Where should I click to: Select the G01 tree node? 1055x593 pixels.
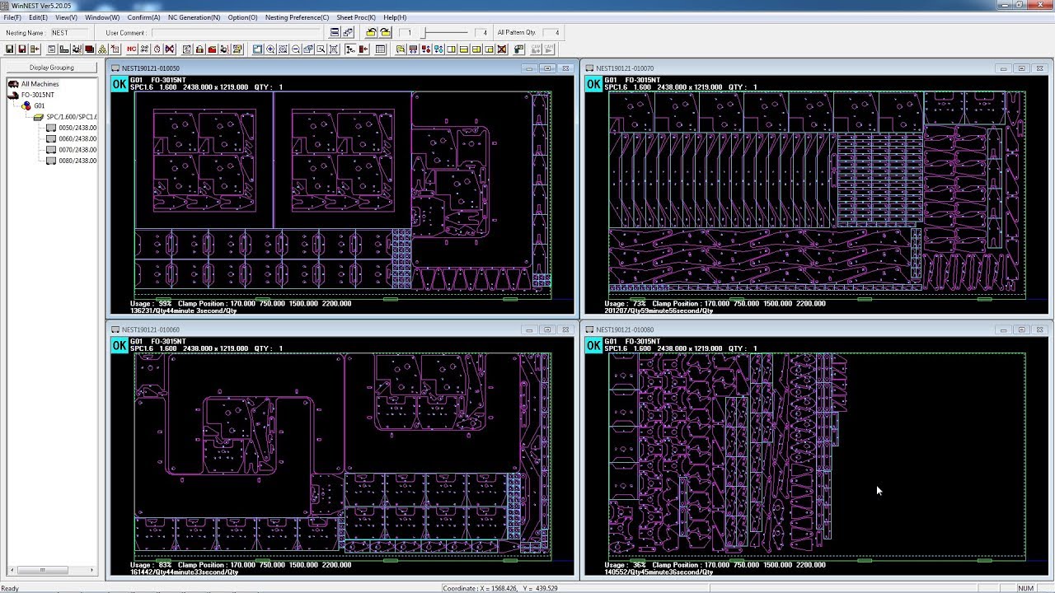point(40,105)
